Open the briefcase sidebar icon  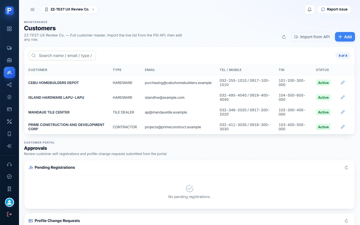point(9,60)
